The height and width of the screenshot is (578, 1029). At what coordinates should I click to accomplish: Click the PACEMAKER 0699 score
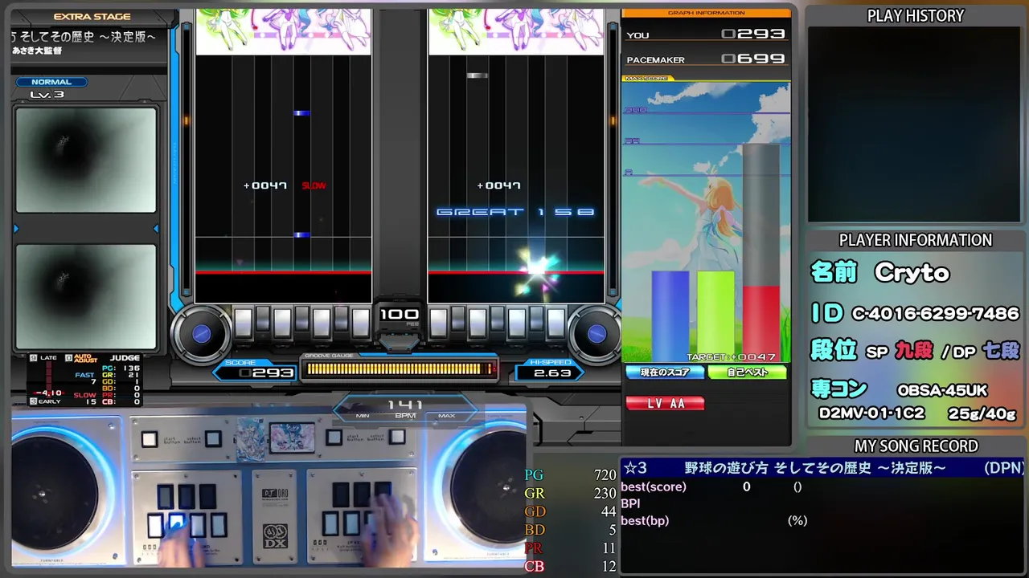pos(753,59)
